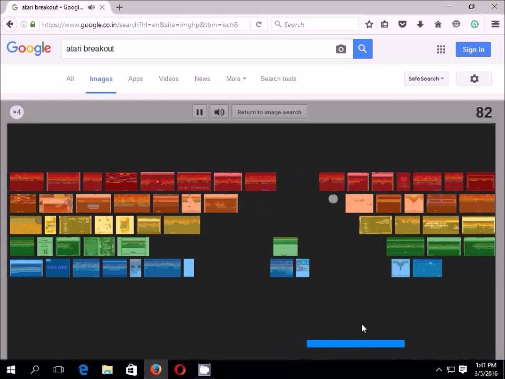Screen dimensions: 505x379
Task: Expand the More dropdown
Action: click(236, 78)
